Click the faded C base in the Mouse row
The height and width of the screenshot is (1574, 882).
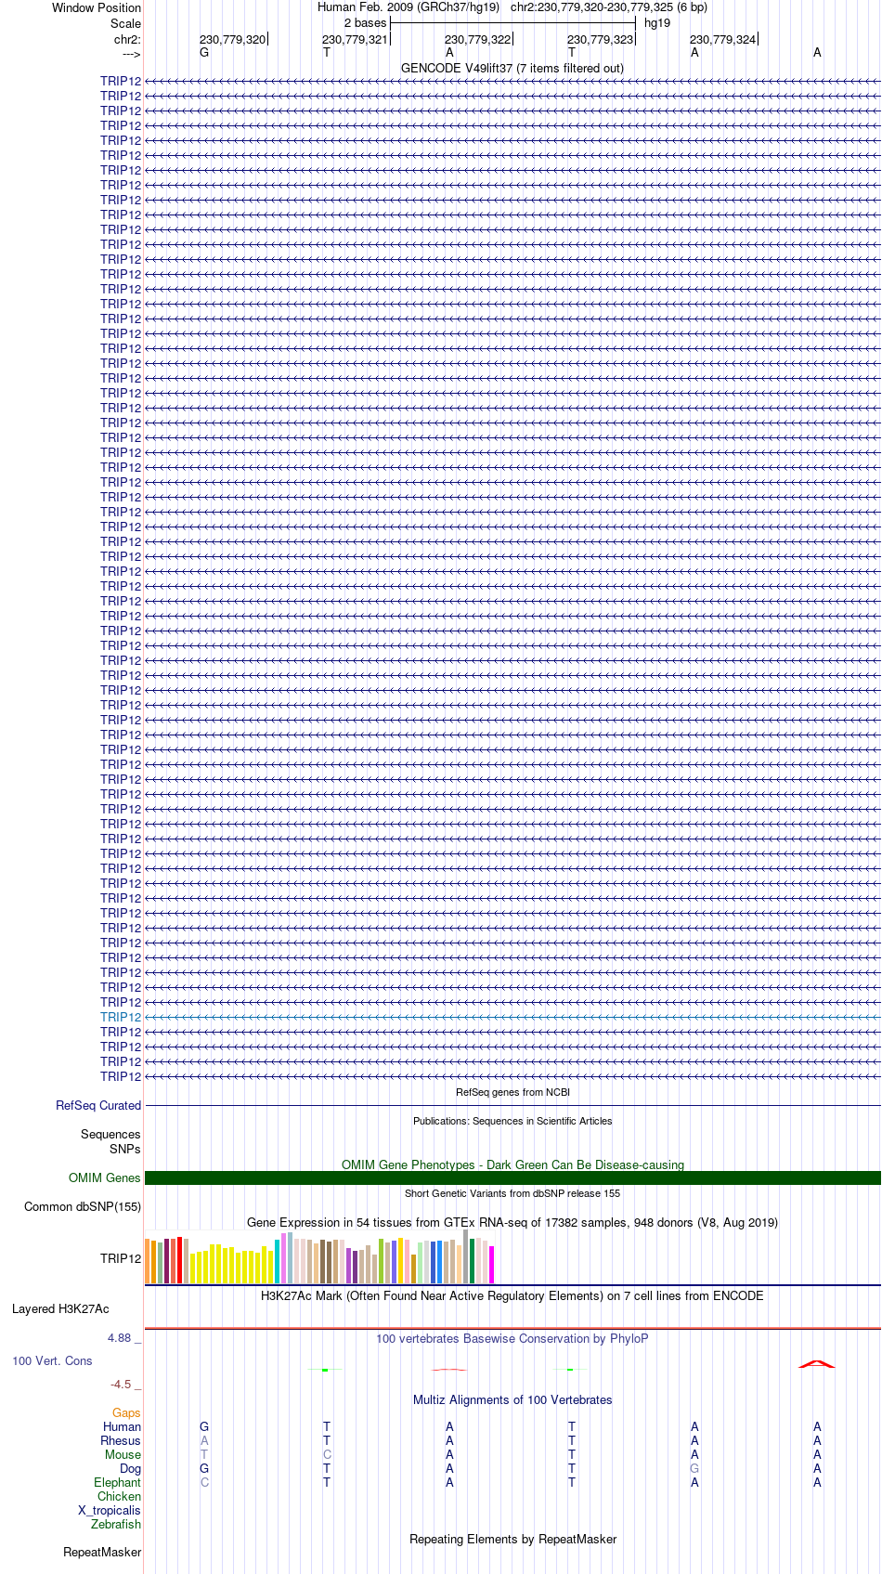[327, 1454]
